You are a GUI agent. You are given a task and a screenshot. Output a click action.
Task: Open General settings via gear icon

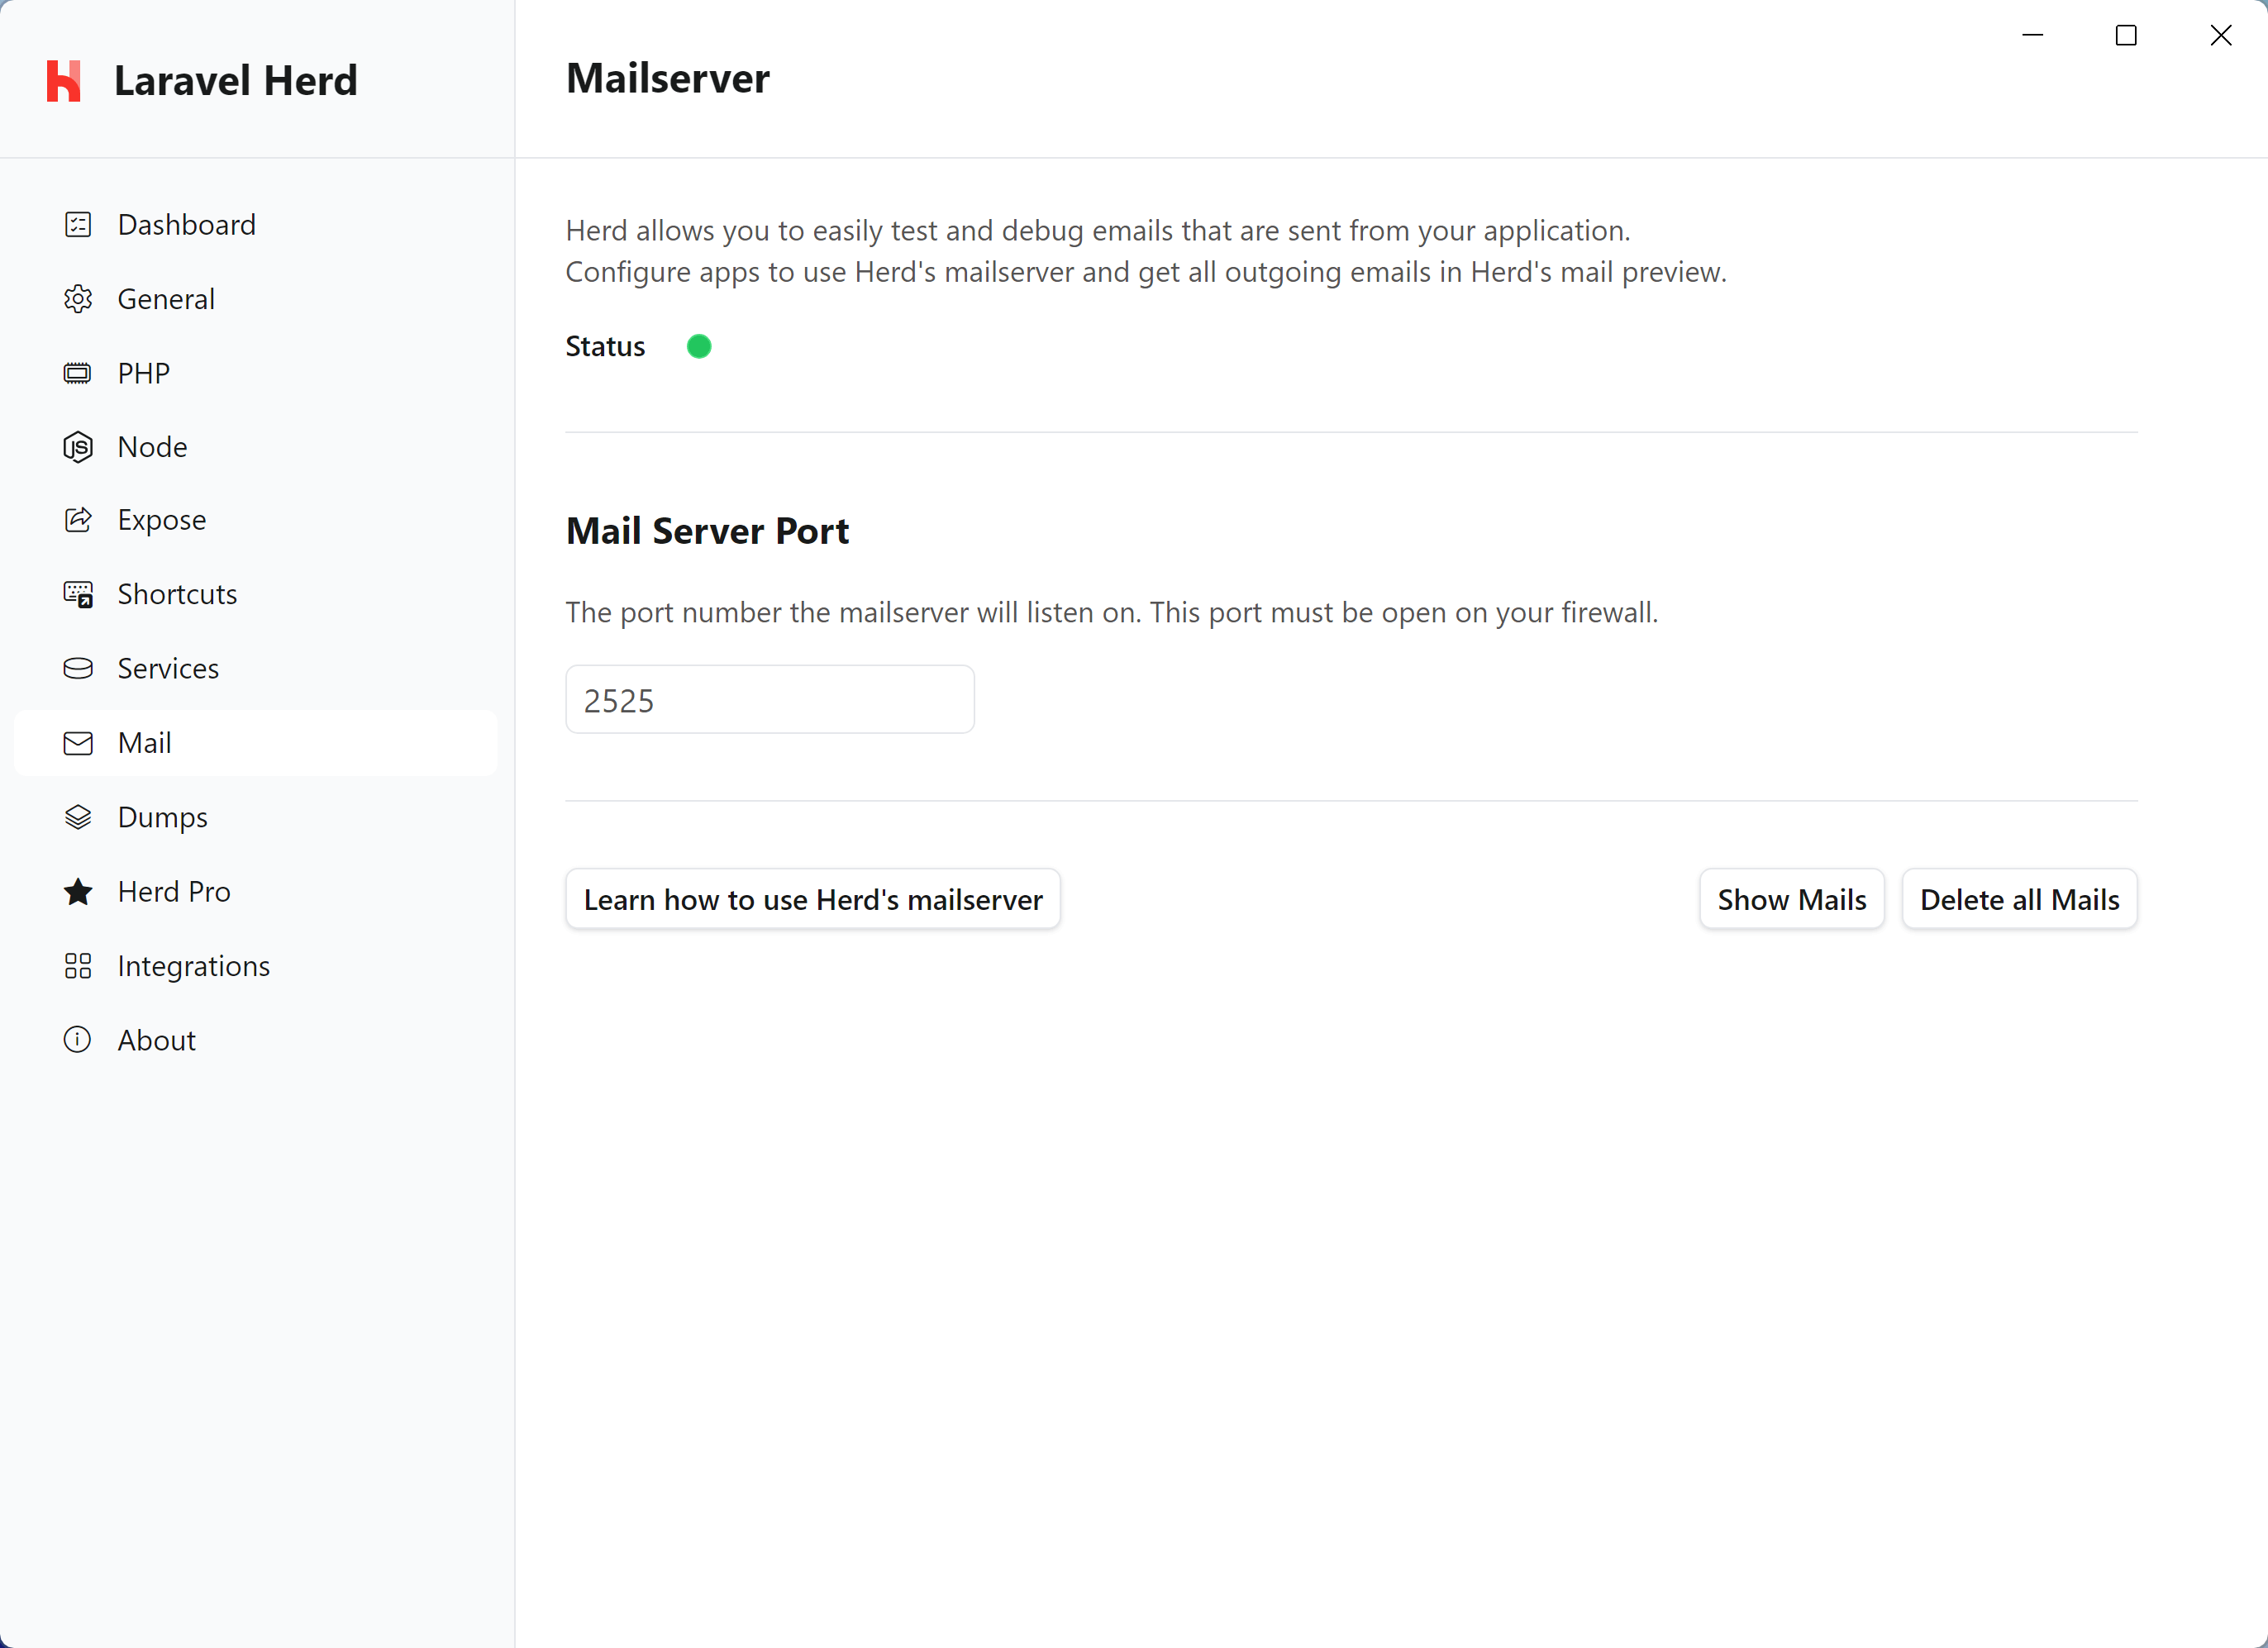pyautogui.click(x=77, y=298)
